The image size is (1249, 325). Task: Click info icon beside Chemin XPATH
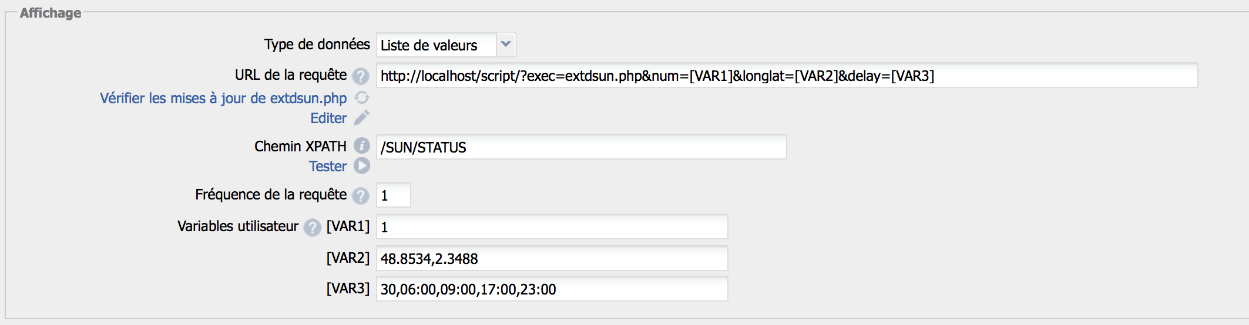pos(362,146)
